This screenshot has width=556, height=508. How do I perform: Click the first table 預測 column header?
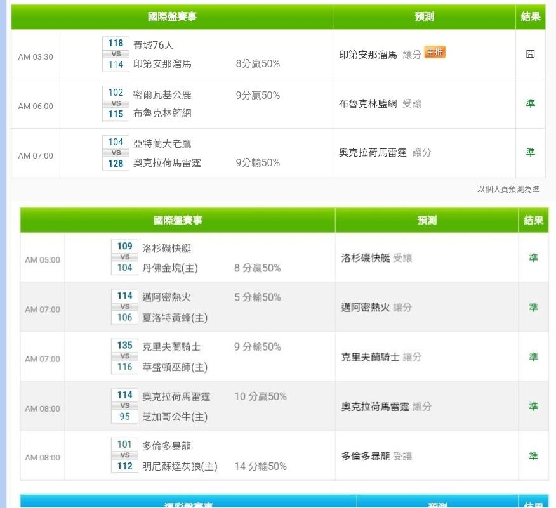coord(424,16)
